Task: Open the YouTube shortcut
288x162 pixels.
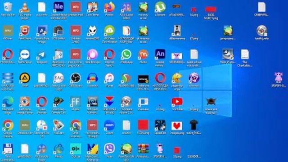Action: (177, 102)
